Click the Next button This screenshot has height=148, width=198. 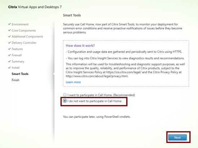pyautogui.click(x=177, y=138)
